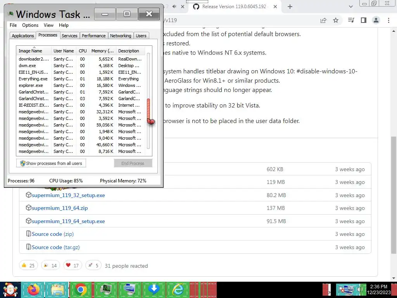Open the media control icon in browser toolbar

tap(351, 20)
